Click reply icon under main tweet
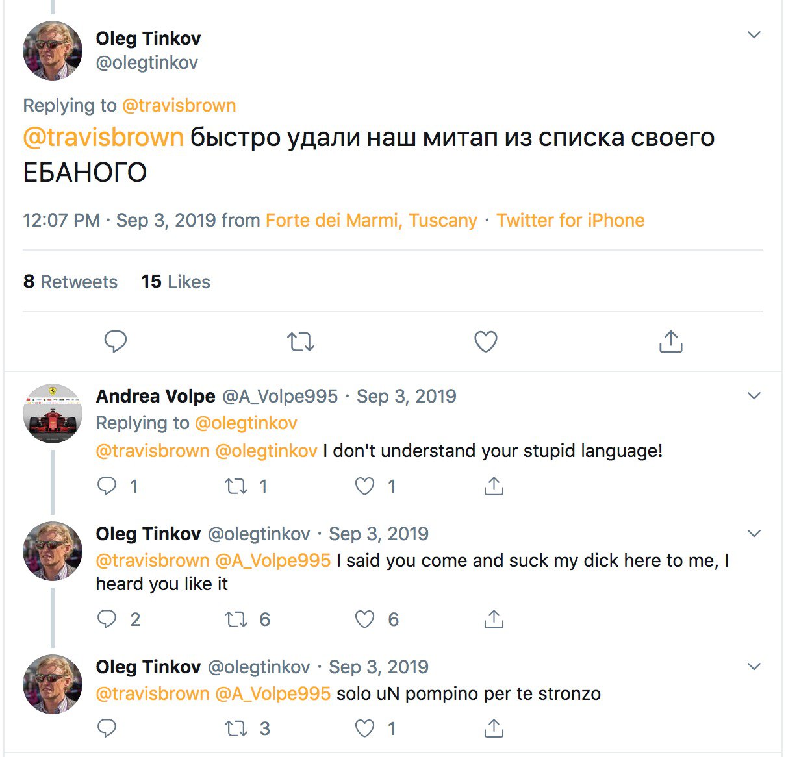Image resolution: width=786 pixels, height=757 pixels. (116, 341)
